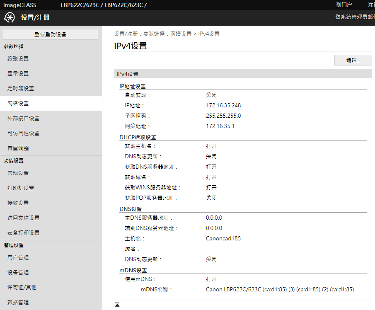Click the settings/registration gear icon in header
Image resolution: width=375 pixels, height=310 pixels.
click(x=10, y=18)
